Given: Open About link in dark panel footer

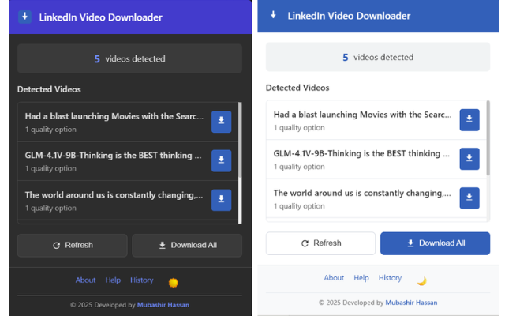Looking at the screenshot, I should point(85,280).
